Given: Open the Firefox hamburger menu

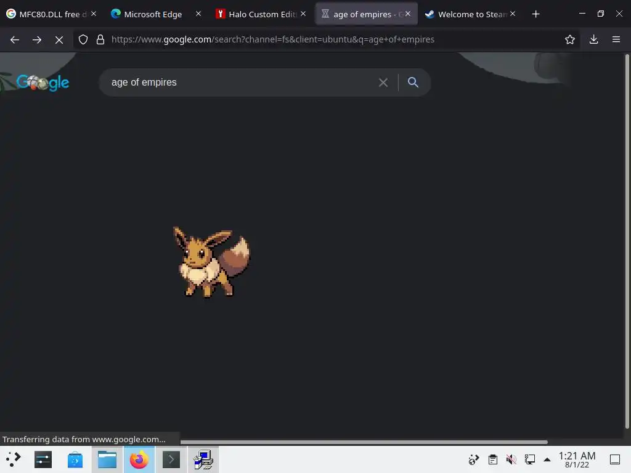Looking at the screenshot, I should [616, 39].
